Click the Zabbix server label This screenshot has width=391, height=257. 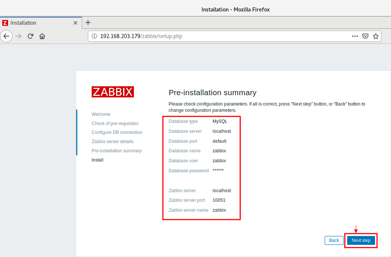[x=182, y=190]
